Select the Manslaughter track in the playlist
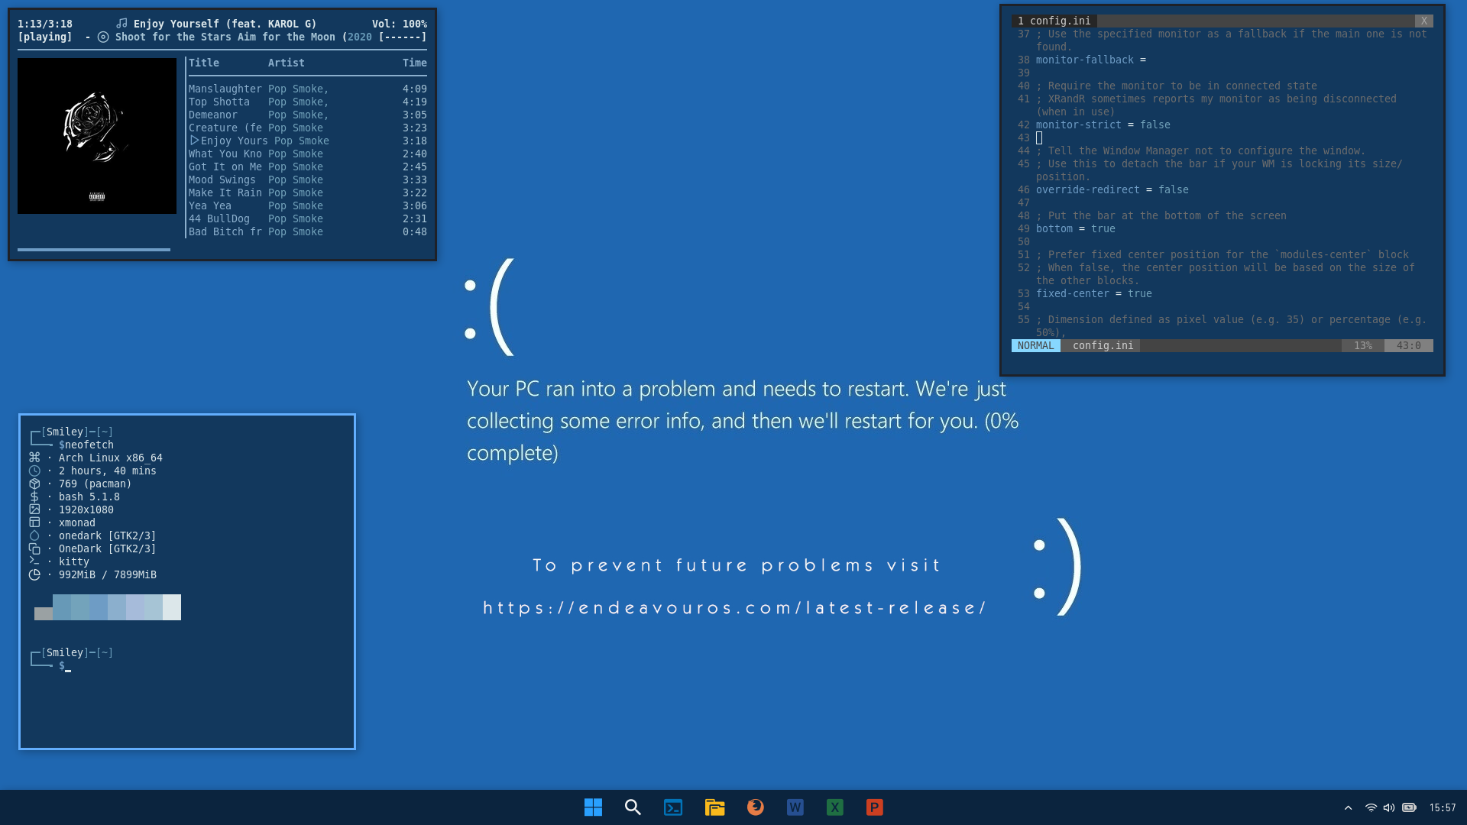1467x825 pixels. 308,89
